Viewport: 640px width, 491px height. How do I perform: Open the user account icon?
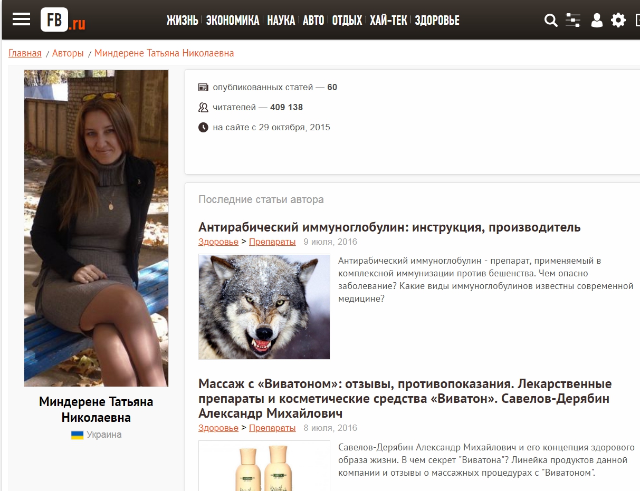597,20
